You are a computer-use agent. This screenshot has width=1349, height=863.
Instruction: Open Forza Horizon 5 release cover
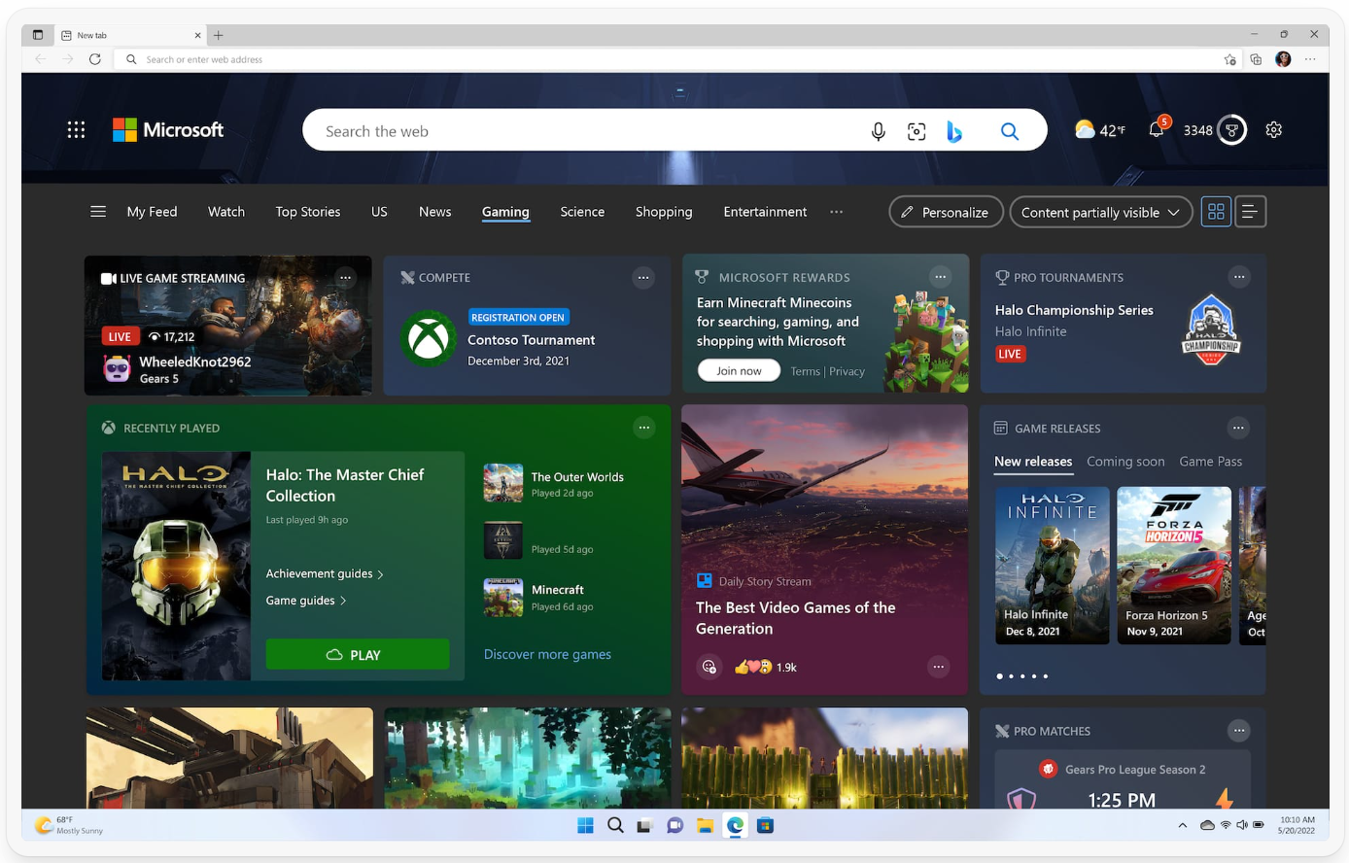coord(1174,565)
